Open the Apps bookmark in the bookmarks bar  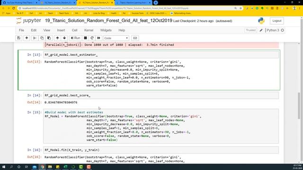point(7,13)
